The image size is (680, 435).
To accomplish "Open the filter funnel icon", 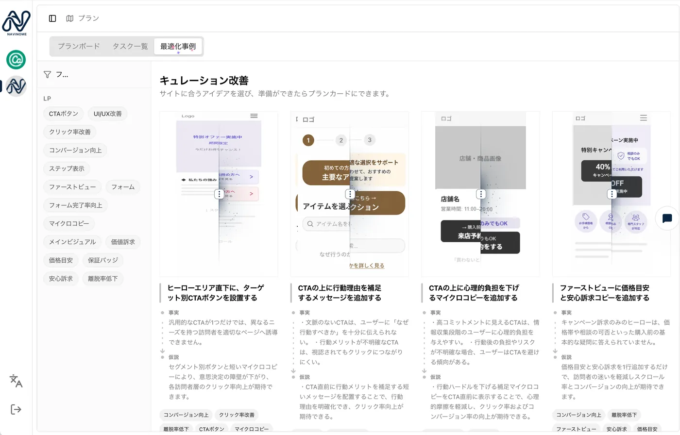I will click(47, 74).
